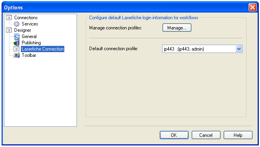Click the Services gear icon

(17, 24)
